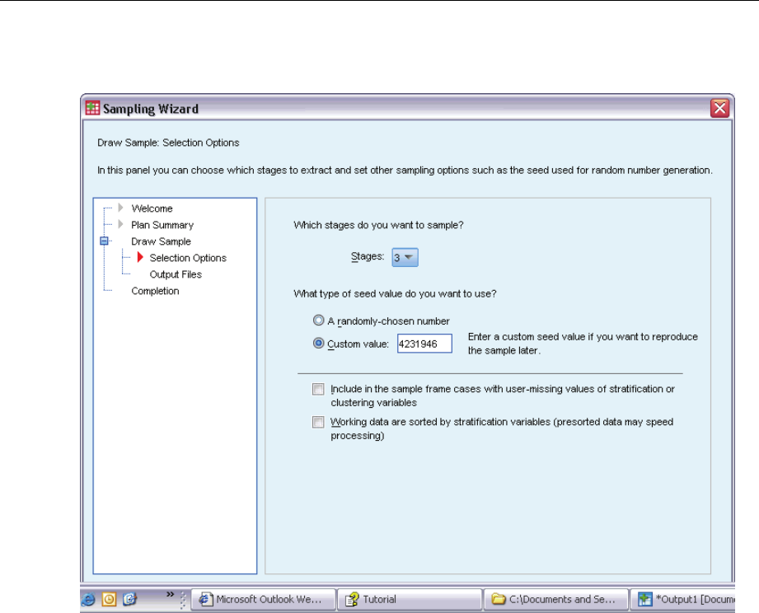The image size is (759, 613).
Task: Click 'Enter a custom seed value' hint text
Action: (x=583, y=344)
